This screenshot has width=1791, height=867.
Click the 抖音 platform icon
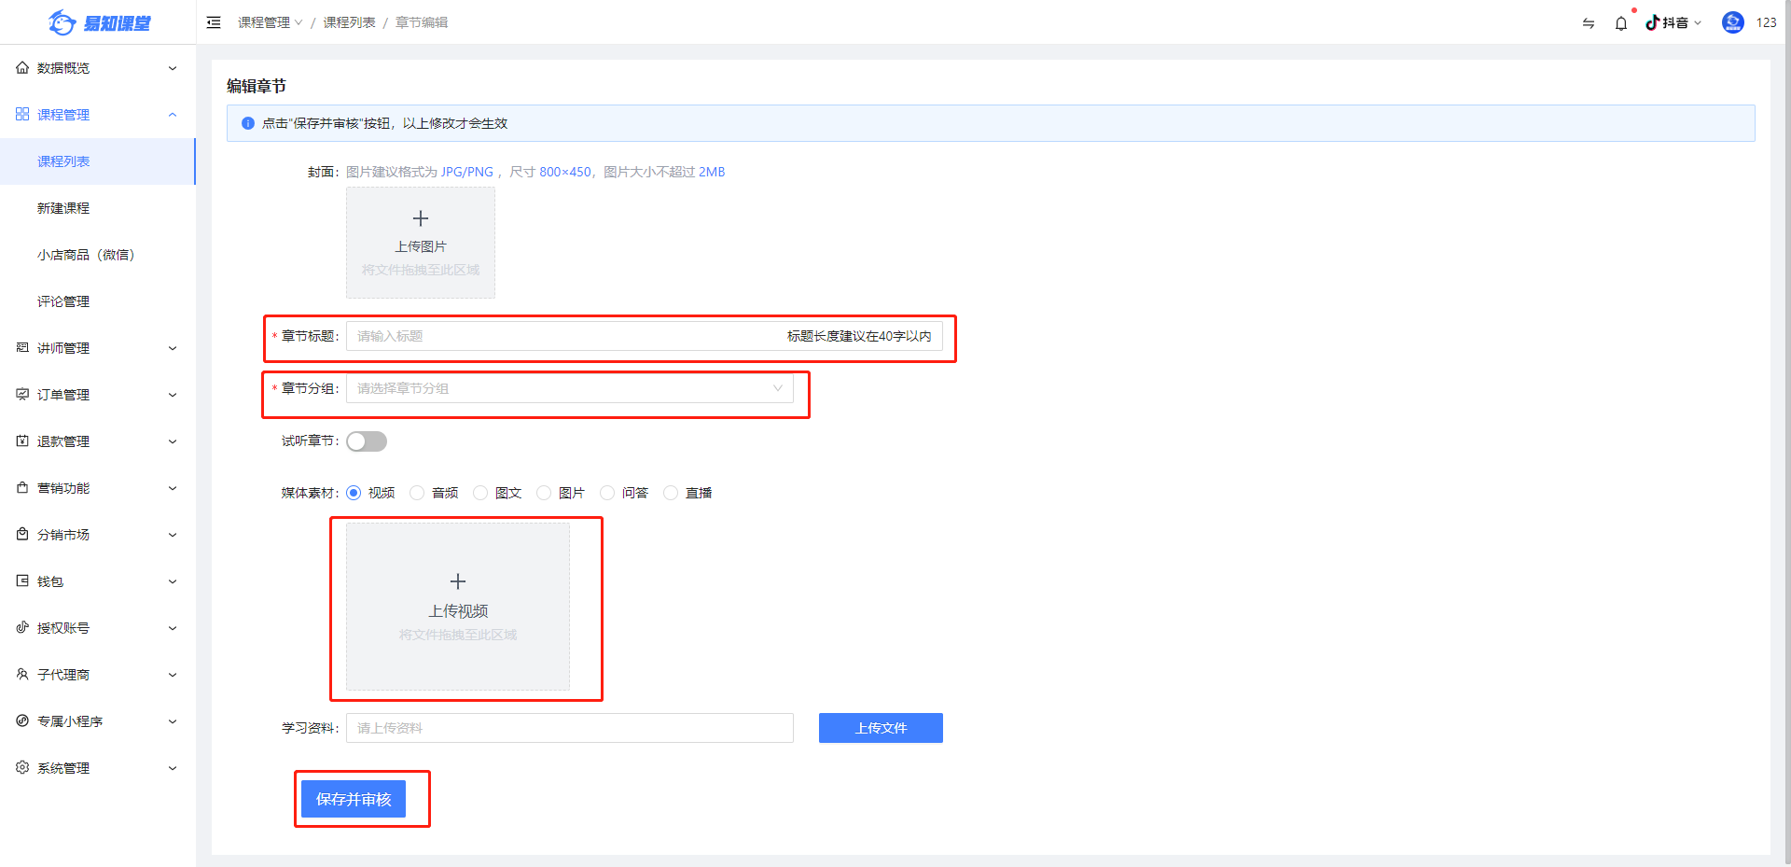click(1652, 22)
